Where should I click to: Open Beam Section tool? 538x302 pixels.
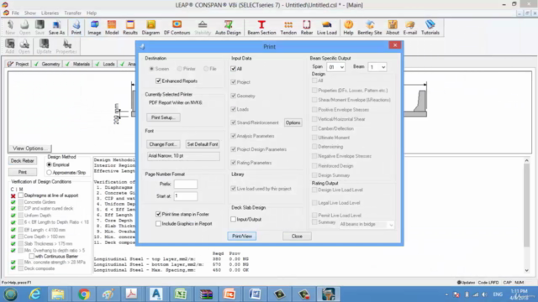tap(261, 28)
